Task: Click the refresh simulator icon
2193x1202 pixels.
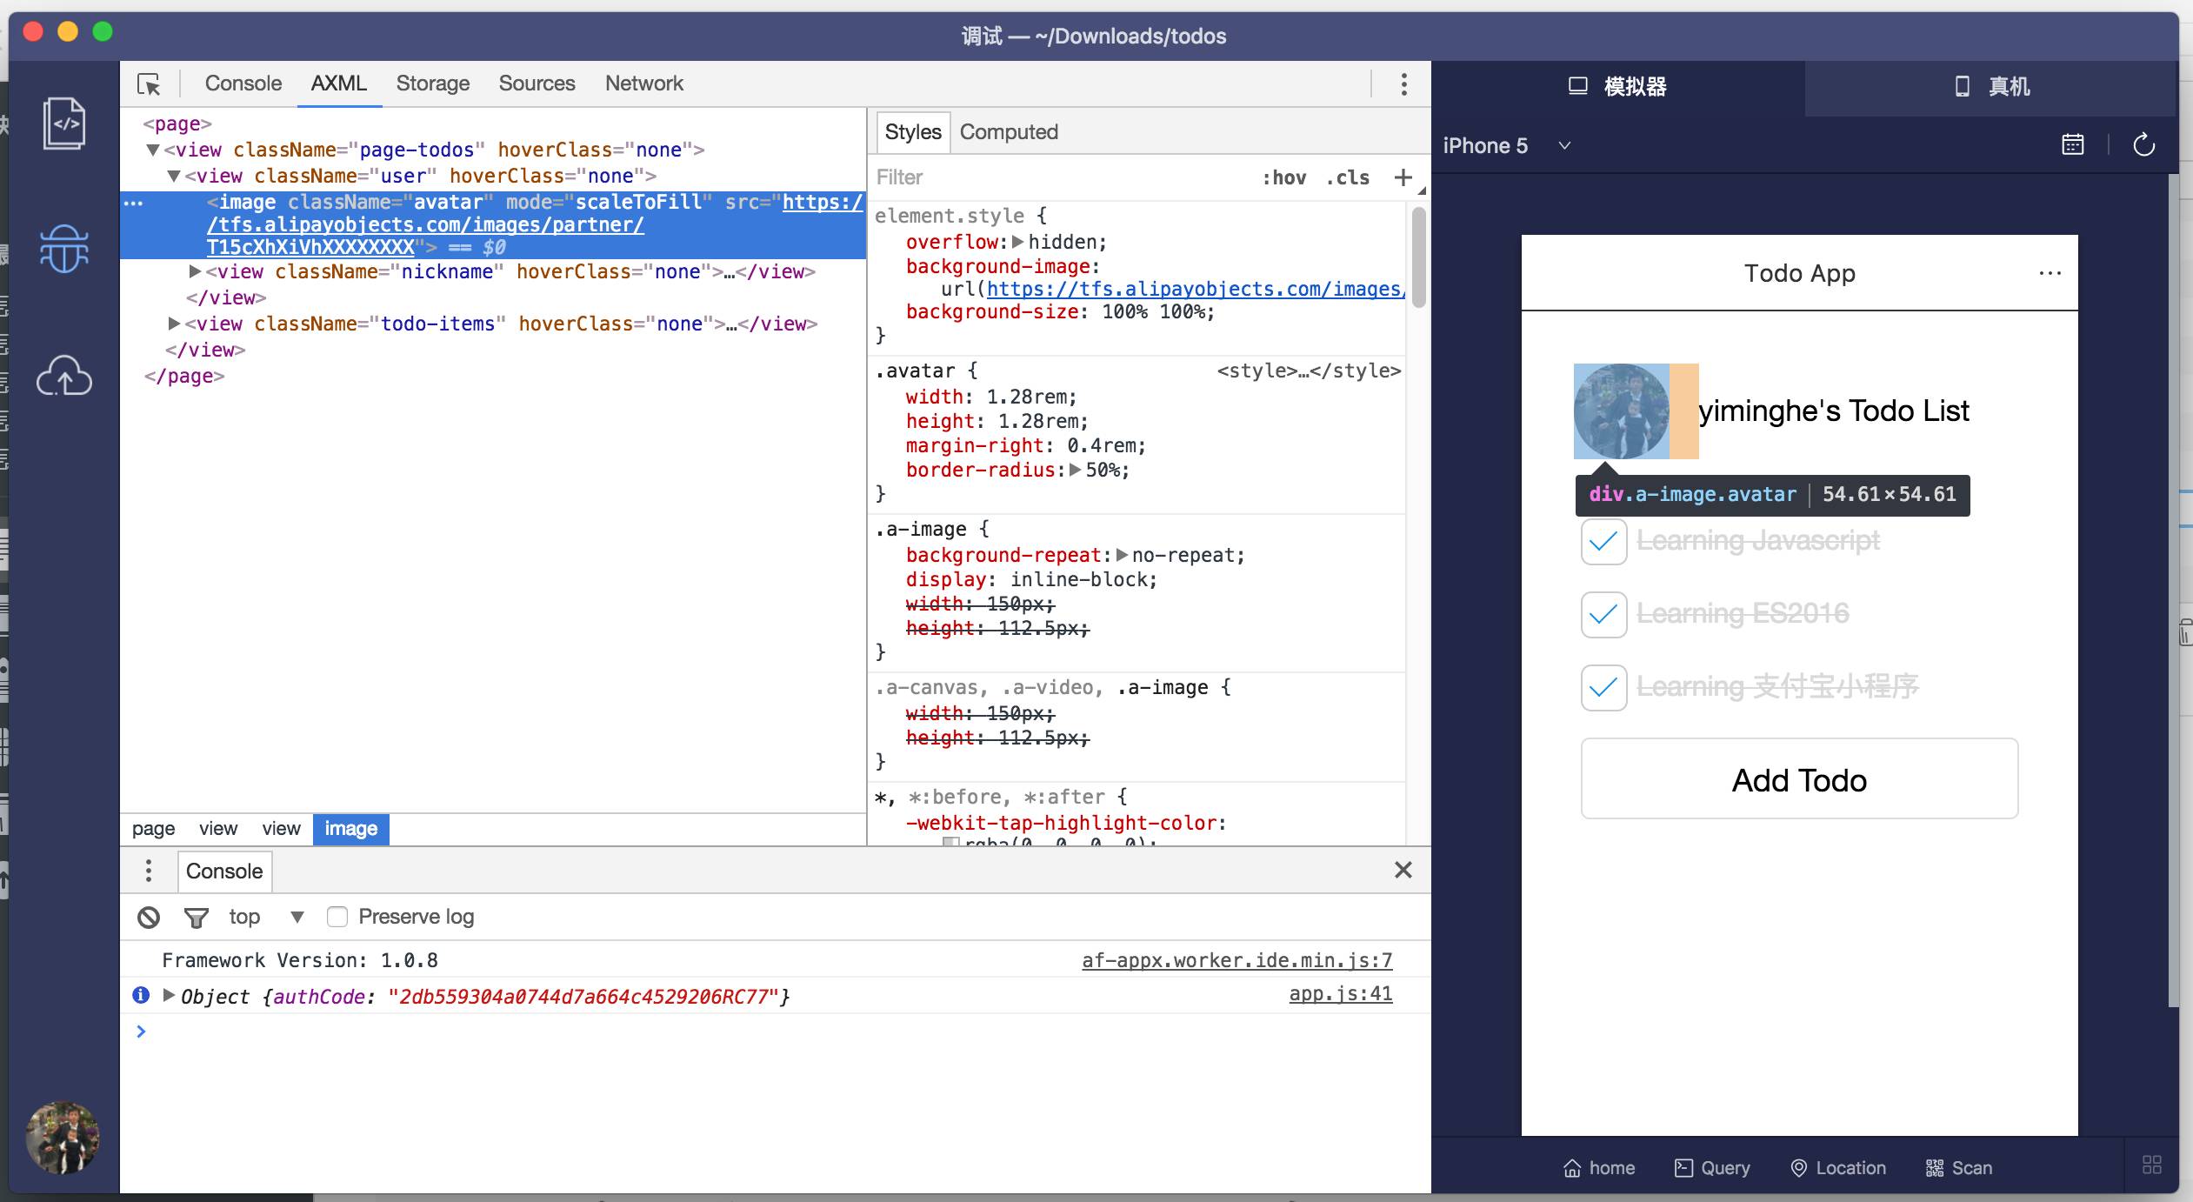Action: 2143,145
